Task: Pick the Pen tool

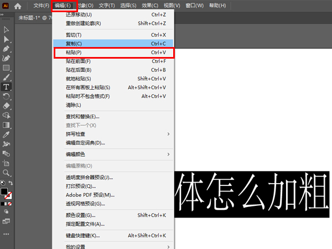Action: (7, 49)
